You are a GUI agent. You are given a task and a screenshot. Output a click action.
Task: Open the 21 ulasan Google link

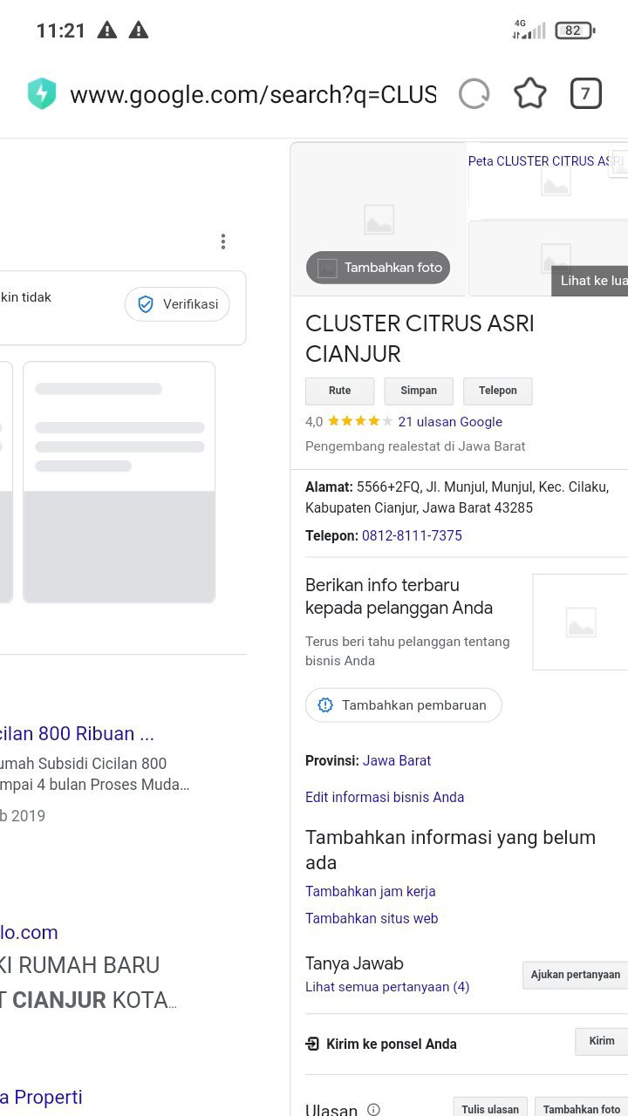coord(450,421)
